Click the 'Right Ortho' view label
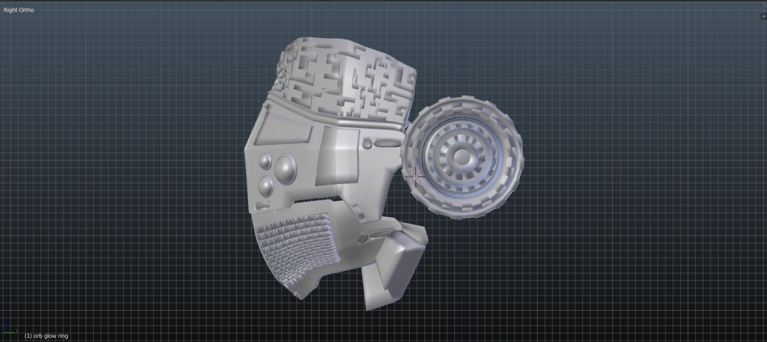 [19, 10]
